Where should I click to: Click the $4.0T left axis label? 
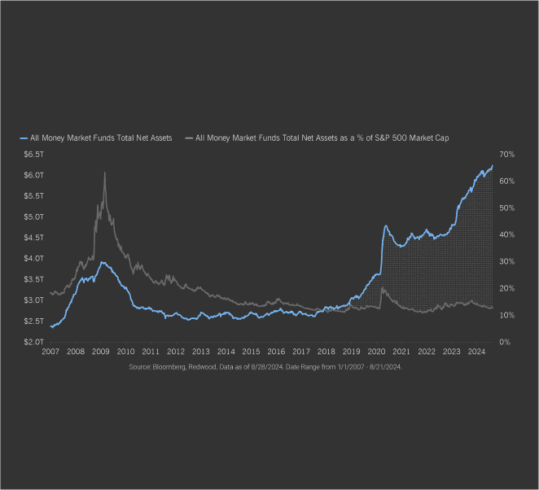tap(33, 258)
